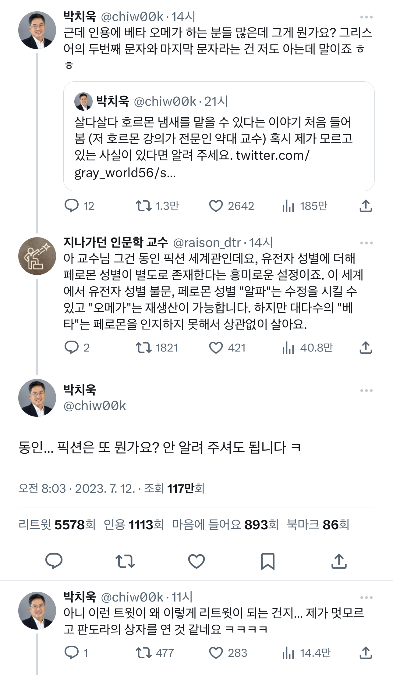Reply to the first 박치욱 tweet with 12 replies
The image size is (393, 675).
tap(72, 206)
